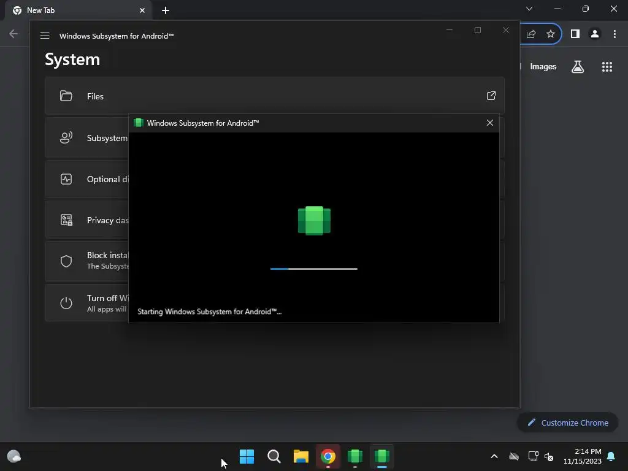628x471 pixels.
Task: Switch to Chrome in the taskbar
Action: (x=328, y=456)
